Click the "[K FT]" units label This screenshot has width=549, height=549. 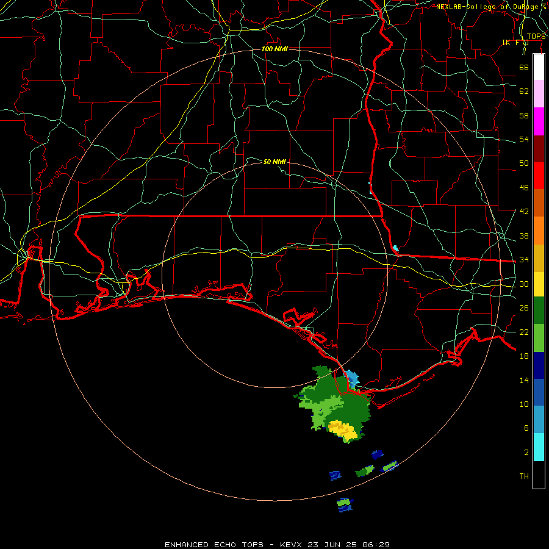pyautogui.click(x=515, y=42)
